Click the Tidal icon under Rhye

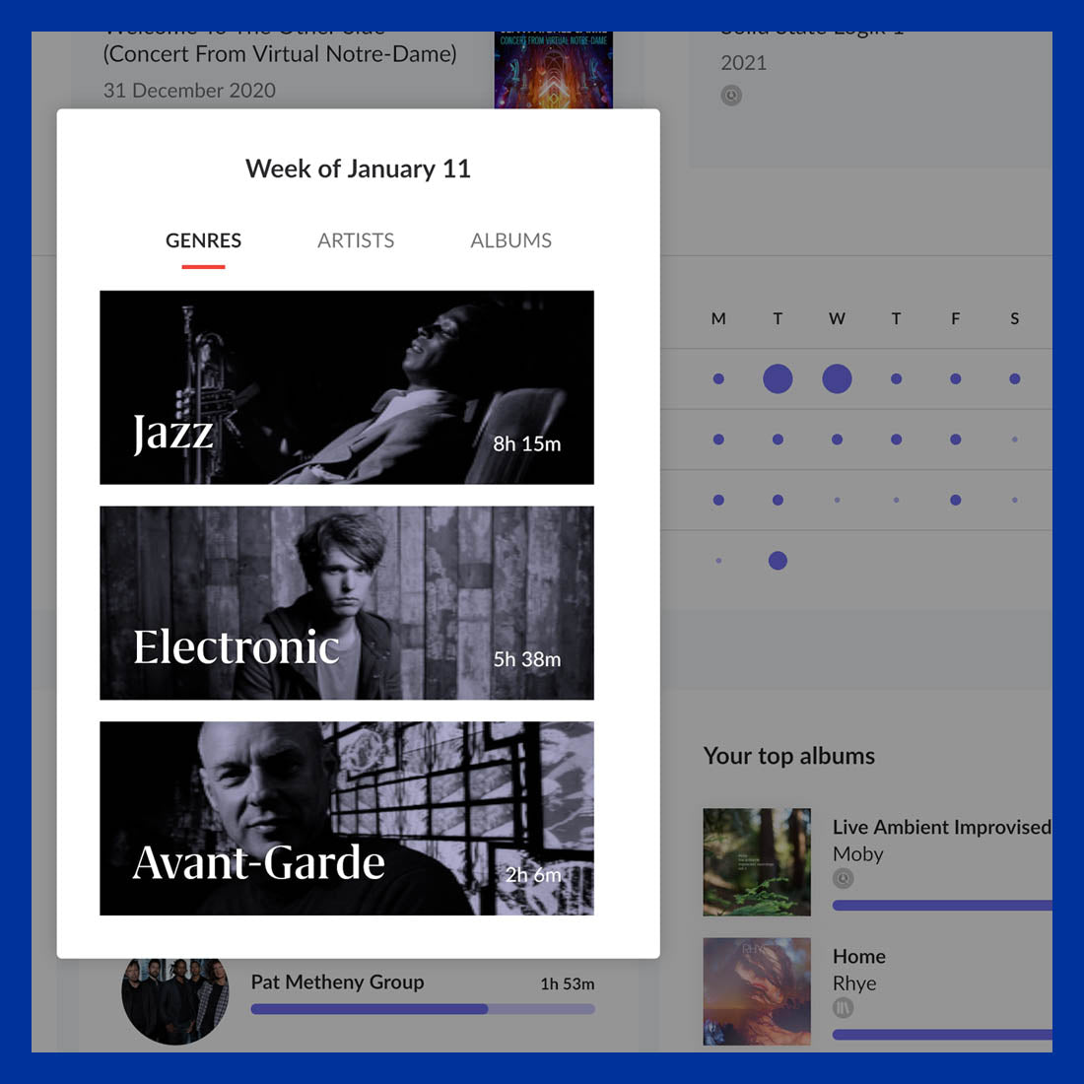tap(843, 1008)
